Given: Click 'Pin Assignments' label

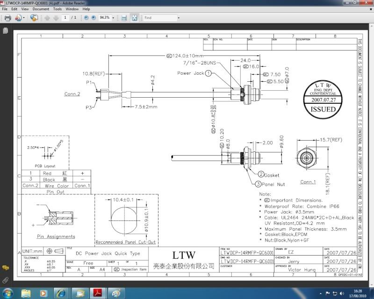Looking at the screenshot, I should click(56, 236).
